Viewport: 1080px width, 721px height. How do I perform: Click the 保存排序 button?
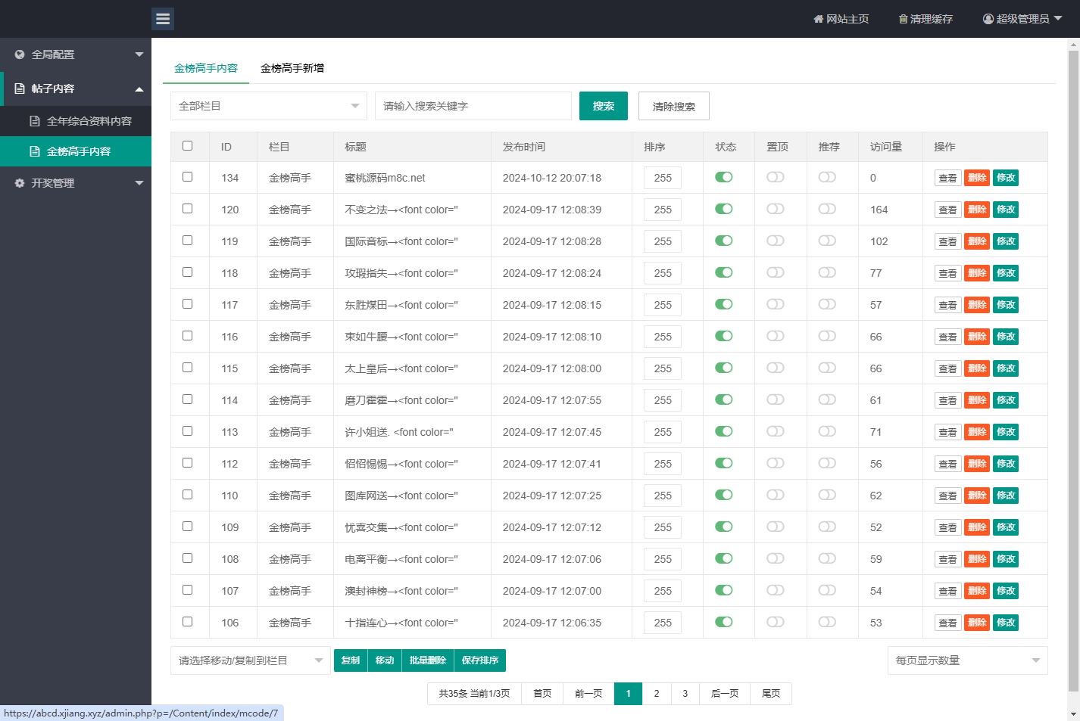pyautogui.click(x=480, y=660)
